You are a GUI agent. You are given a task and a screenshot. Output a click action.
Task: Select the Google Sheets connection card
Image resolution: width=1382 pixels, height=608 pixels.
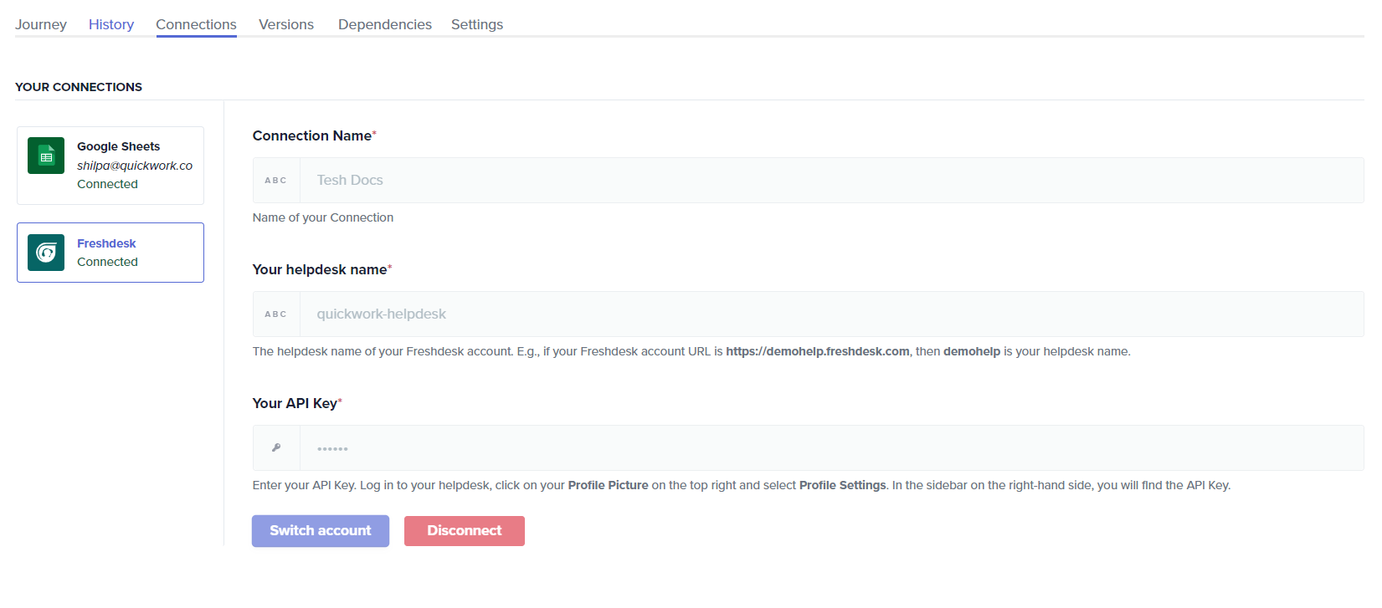pos(110,166)
